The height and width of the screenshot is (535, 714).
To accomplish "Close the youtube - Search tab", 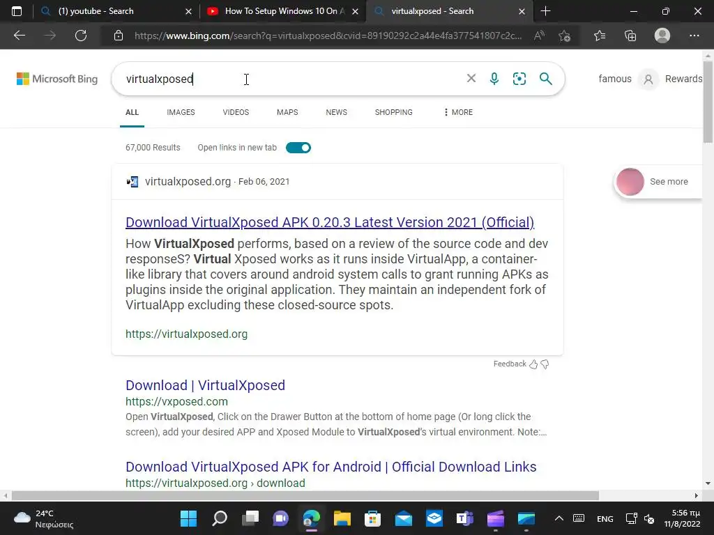I will 188,11.
